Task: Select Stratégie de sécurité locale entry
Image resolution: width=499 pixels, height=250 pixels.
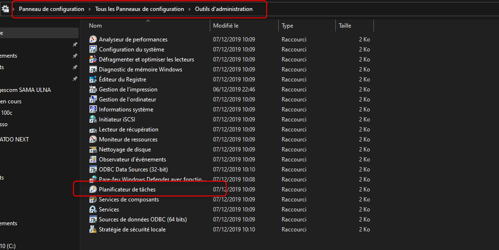Action: click(x=132, y=230)
